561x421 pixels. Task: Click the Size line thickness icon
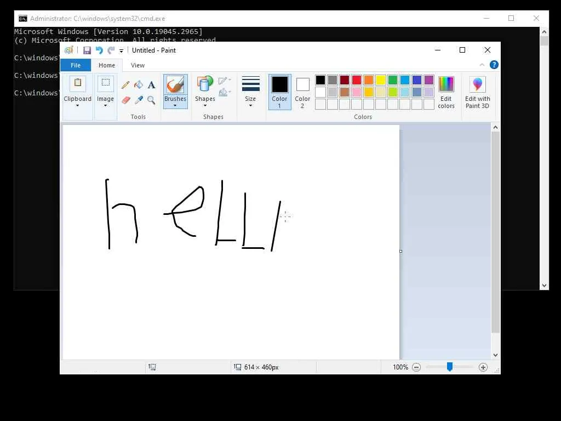pos(250,84)
